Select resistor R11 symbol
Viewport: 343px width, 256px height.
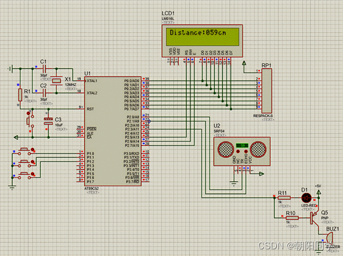[x=284, y=197]
